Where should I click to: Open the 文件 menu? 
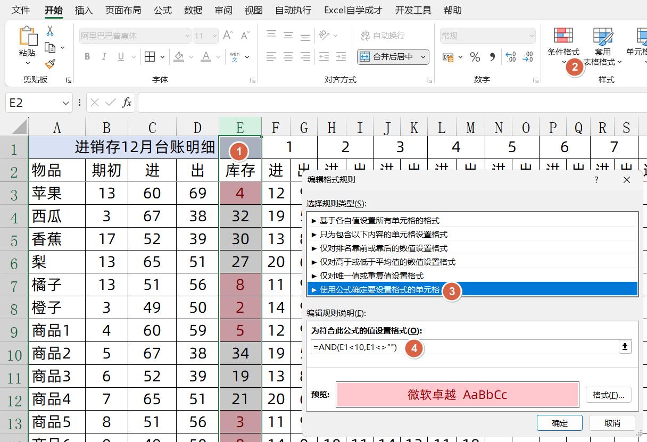[21, 10]
